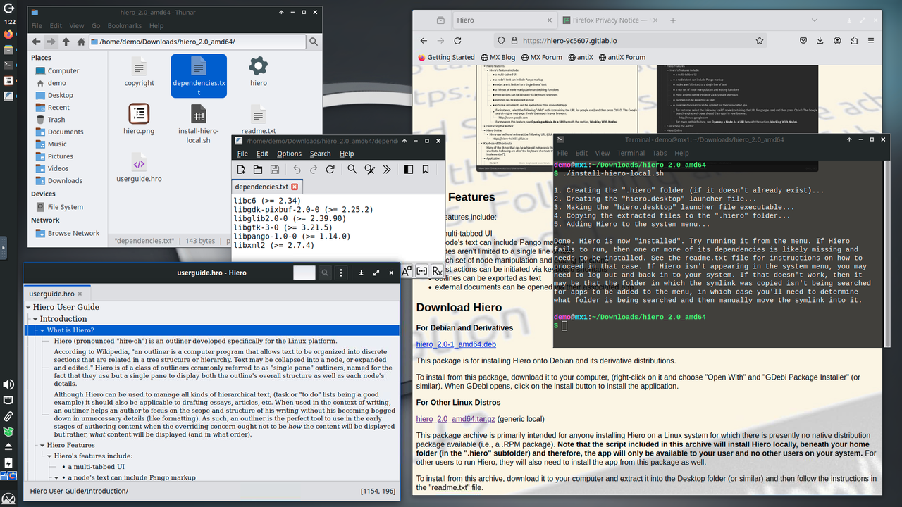Switch to Firefox Privacy Notice tab

608,20
